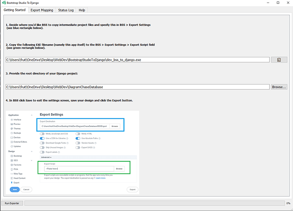Click the help icon next to Skip Unused Images

coord(65,148)
